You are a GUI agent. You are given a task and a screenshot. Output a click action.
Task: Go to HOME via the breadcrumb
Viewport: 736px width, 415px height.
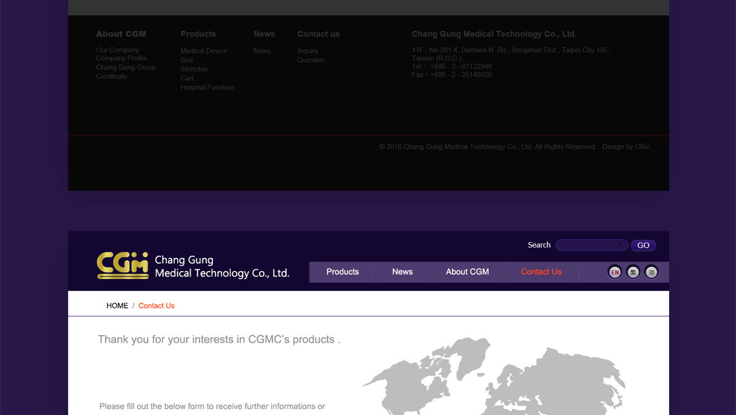point(117,306)
